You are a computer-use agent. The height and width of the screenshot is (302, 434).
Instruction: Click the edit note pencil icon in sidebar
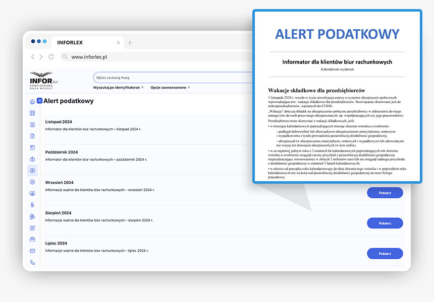pos(32,228)
